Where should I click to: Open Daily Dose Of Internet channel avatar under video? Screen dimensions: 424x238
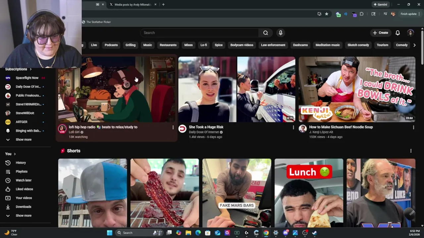(183, 129)
